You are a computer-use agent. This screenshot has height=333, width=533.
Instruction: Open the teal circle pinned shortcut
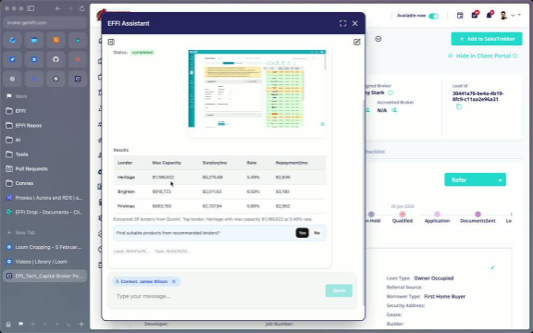pyautogui.click(x=78, y=40)
